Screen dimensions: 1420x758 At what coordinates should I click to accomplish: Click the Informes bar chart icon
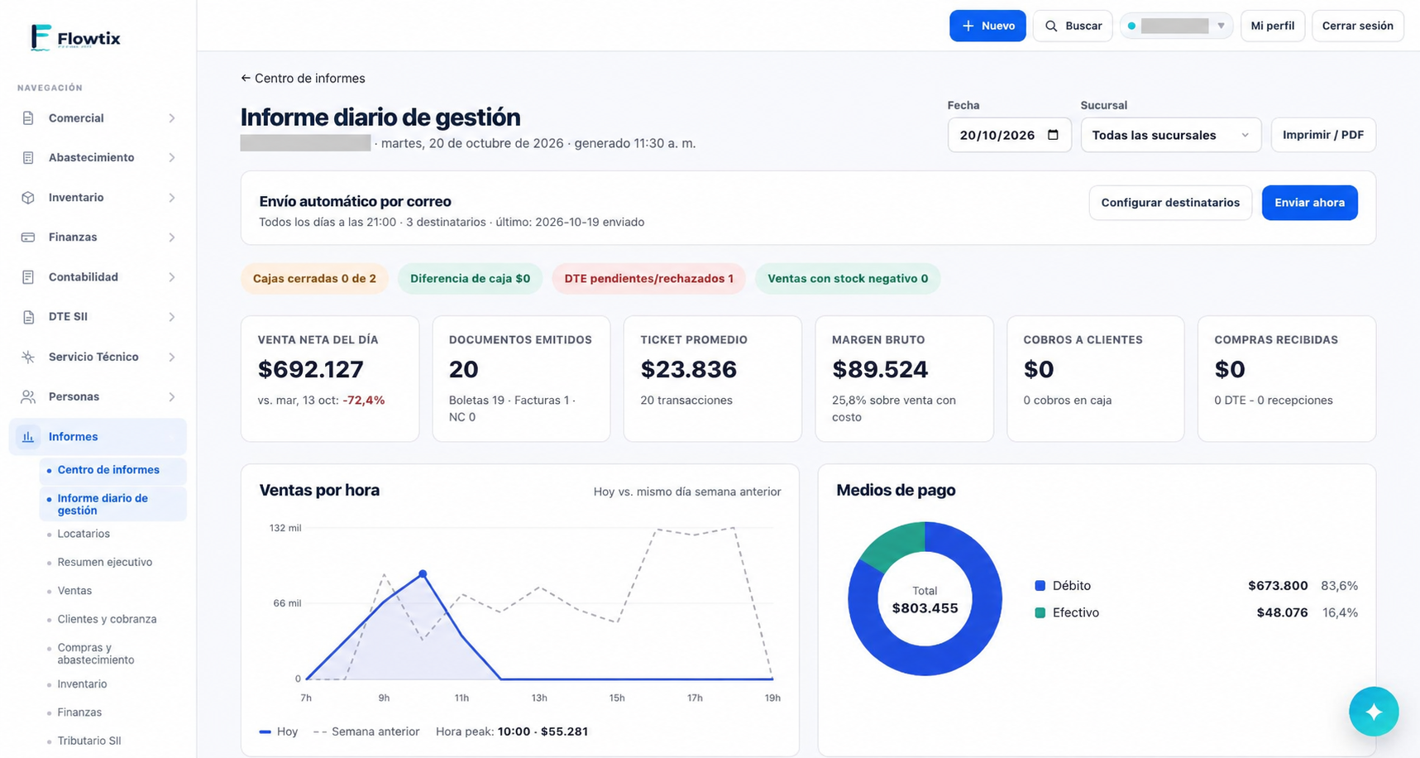click(28, 437)
